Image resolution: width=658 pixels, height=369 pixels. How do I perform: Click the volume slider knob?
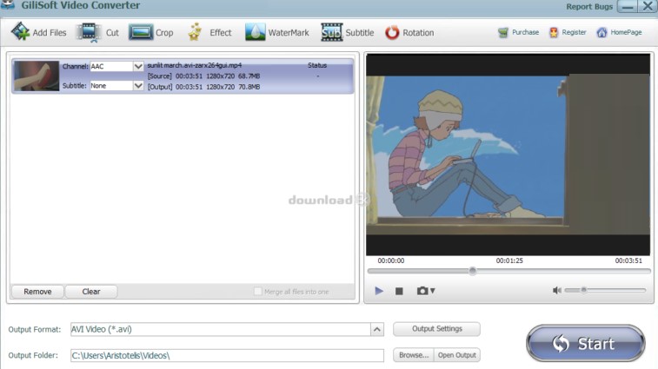[x=583, y=290]
